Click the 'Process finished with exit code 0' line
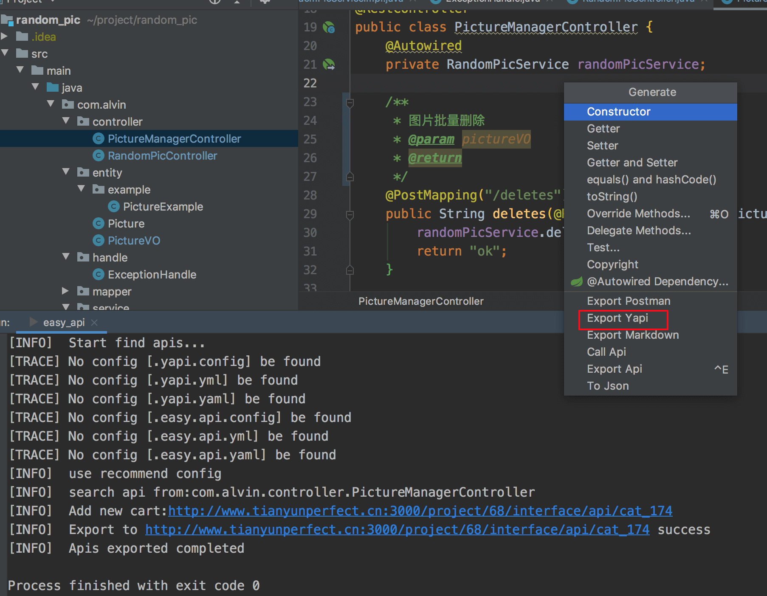The width and height of the screenshot is (767, 596). (134, 585)
